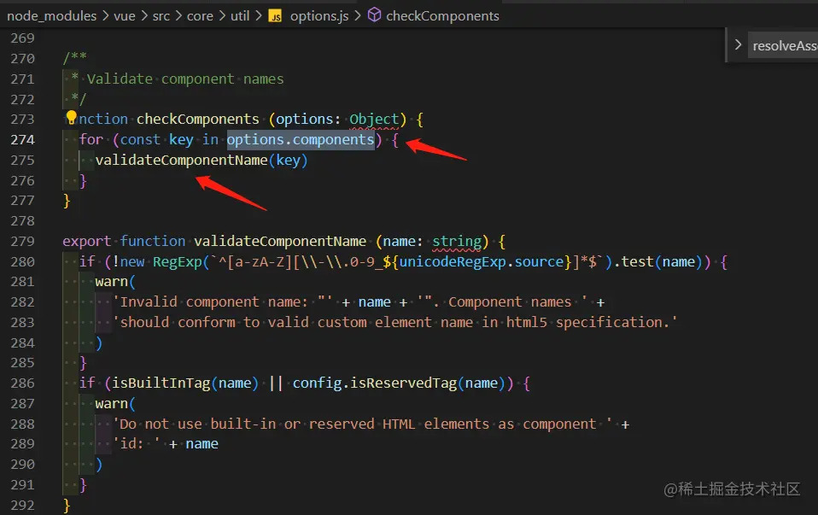Image resolution: width=818 pixels, height=515 pixels.
Task: Click 'const key' on line 274
Action: [x=156, y=140]
